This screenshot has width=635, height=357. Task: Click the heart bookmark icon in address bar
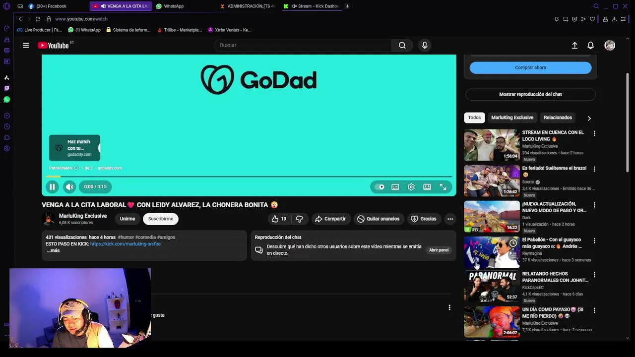[592, 19]
